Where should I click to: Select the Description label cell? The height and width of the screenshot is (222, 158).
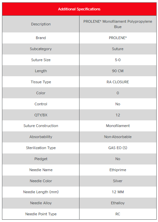pos(41,24)
